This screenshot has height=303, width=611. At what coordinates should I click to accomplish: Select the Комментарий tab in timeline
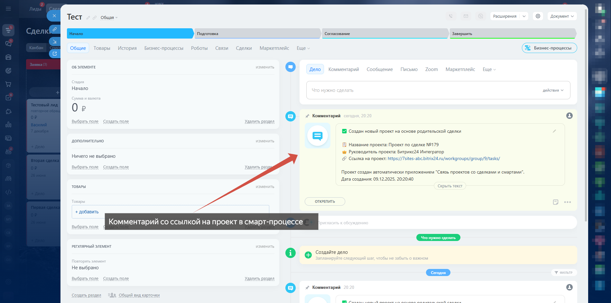pyautogui.click(x=343, y=69)
